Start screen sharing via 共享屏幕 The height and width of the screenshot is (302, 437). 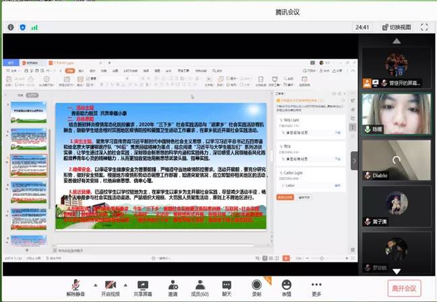click(142, 285)
